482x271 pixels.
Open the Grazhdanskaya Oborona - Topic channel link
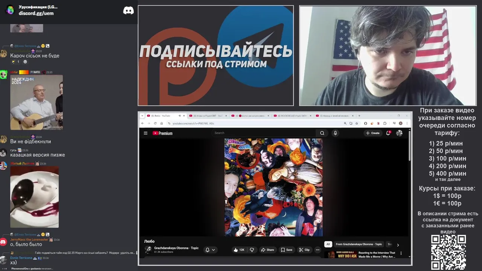coord(176,248)
